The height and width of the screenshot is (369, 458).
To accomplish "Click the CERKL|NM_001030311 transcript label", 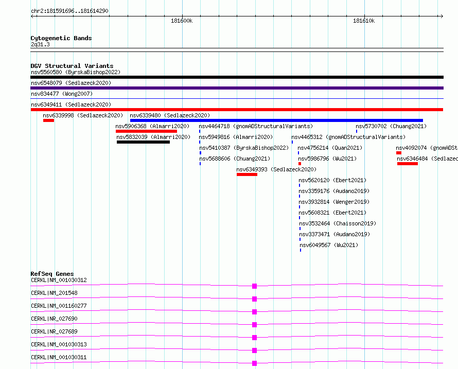I will point(59,357).
